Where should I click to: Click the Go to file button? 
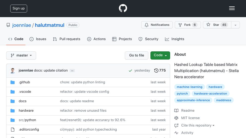click(x=137, y=55)
